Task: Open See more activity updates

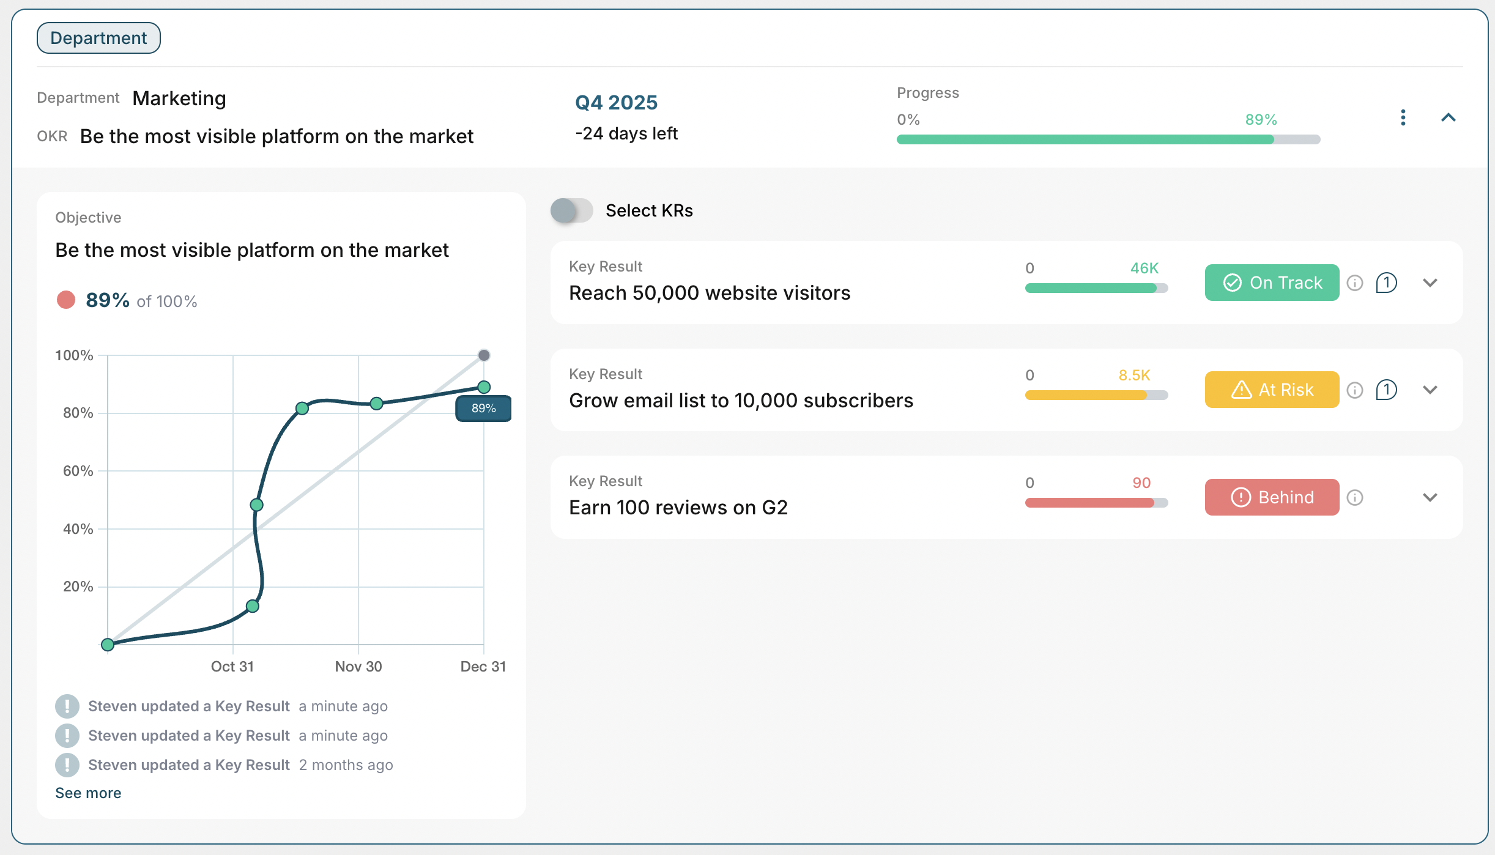Action: (x=87, y=793)
